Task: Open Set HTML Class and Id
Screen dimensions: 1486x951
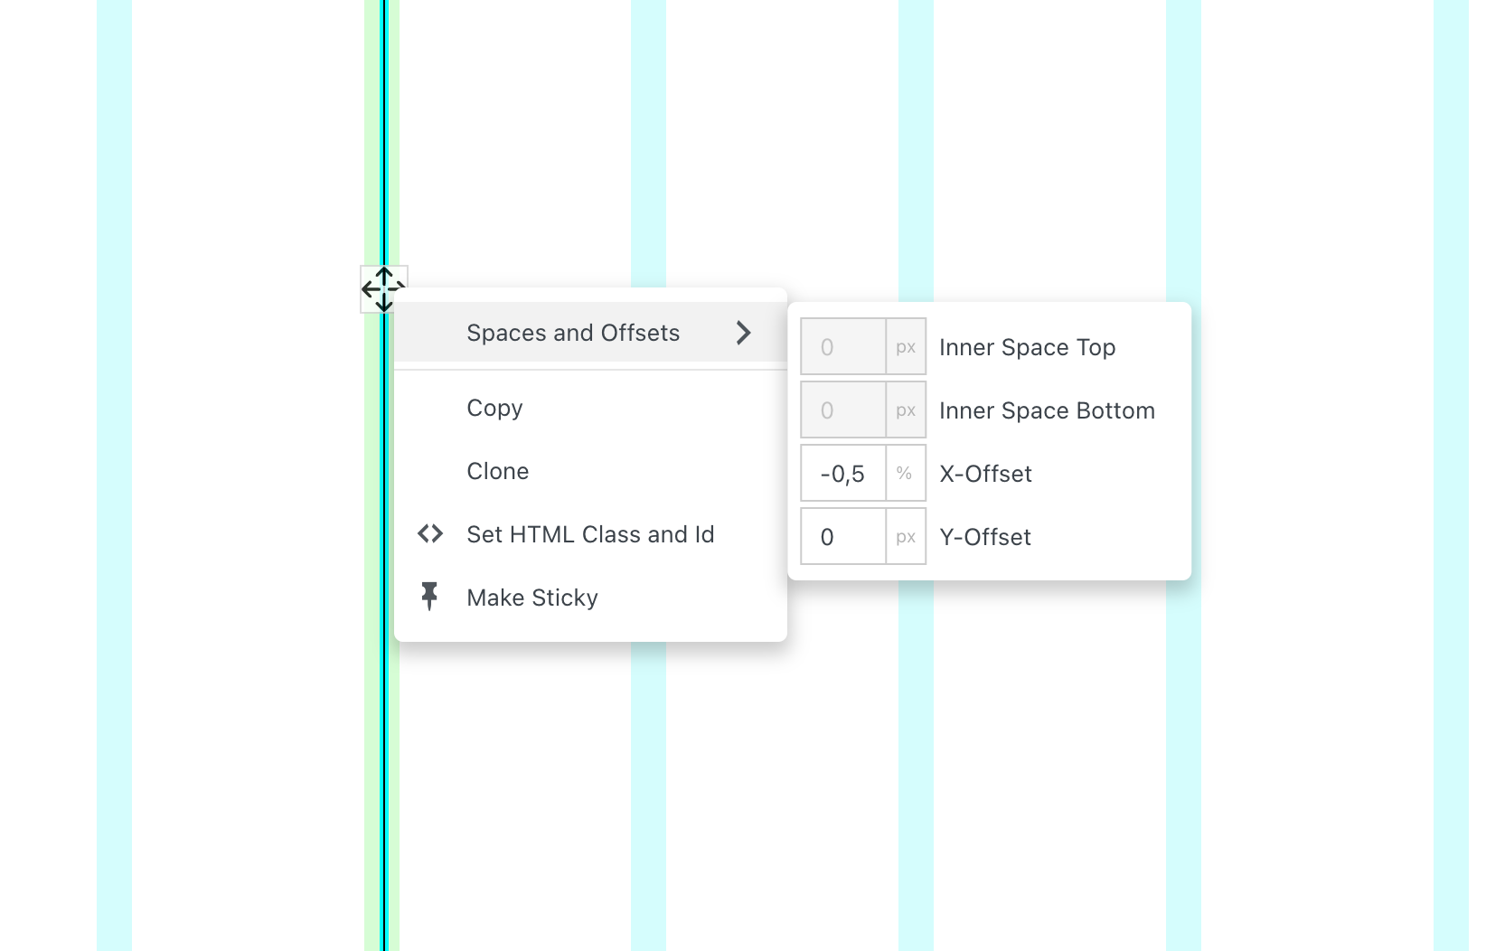Action: pyautogui.click(x=590, y=534)
